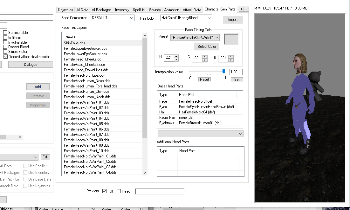Enable the Use Inventory checkbox

pos(25,172)
